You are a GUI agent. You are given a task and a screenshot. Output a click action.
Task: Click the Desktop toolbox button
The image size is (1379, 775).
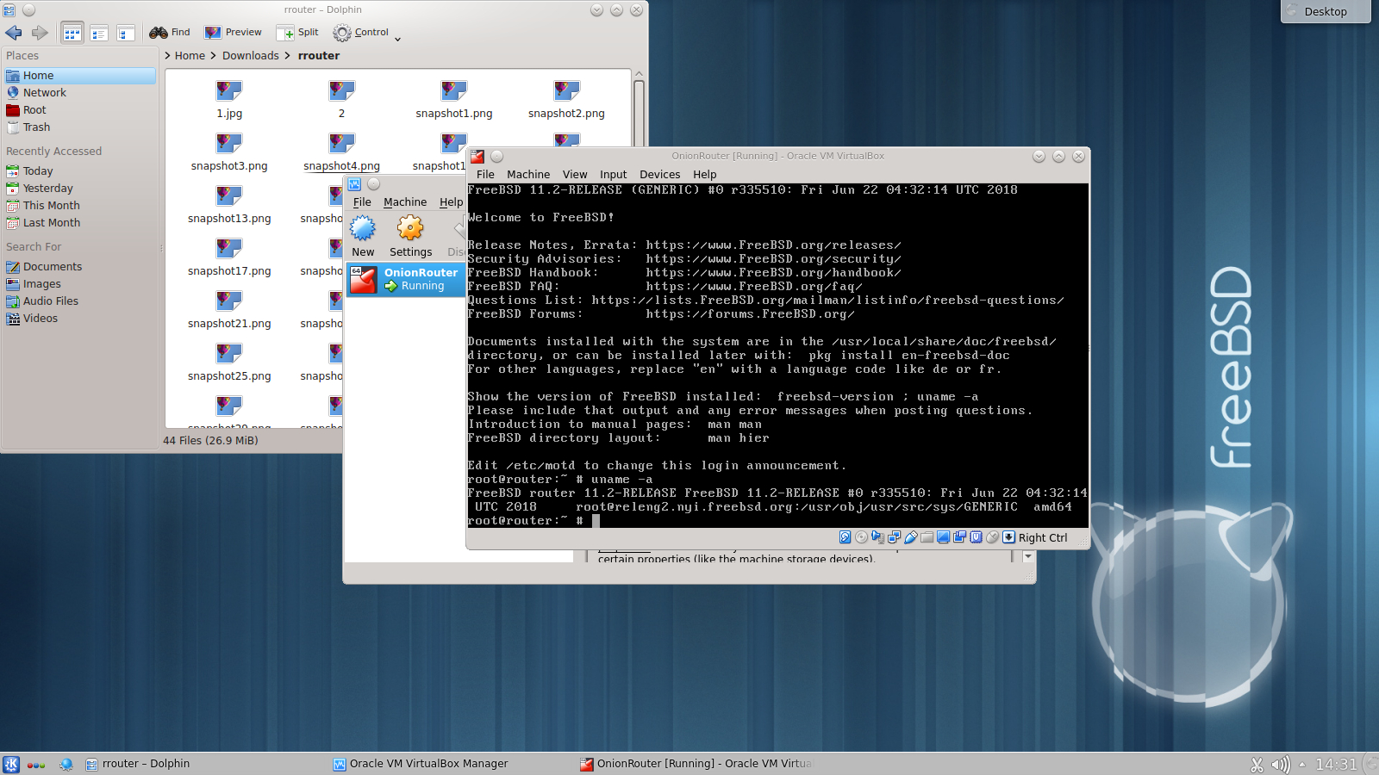pyautogui.click(x=1325, y=11)
